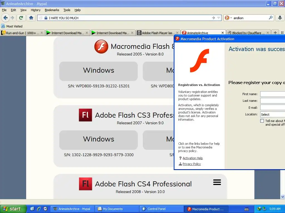Open the list all tabs grid icon
The width and height of the screenshot is (285, 213).
(282, 33)
